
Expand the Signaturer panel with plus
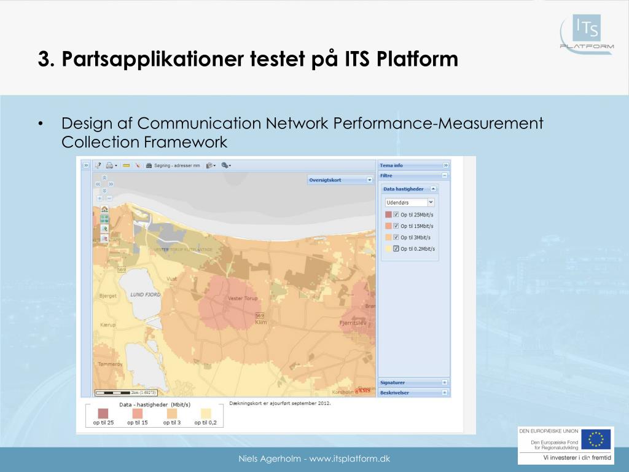[445, 382]
